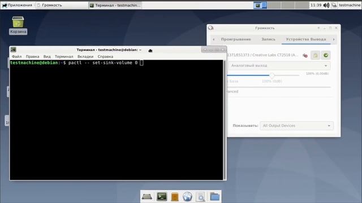Open the testmachine user menu

pos(350,5)
